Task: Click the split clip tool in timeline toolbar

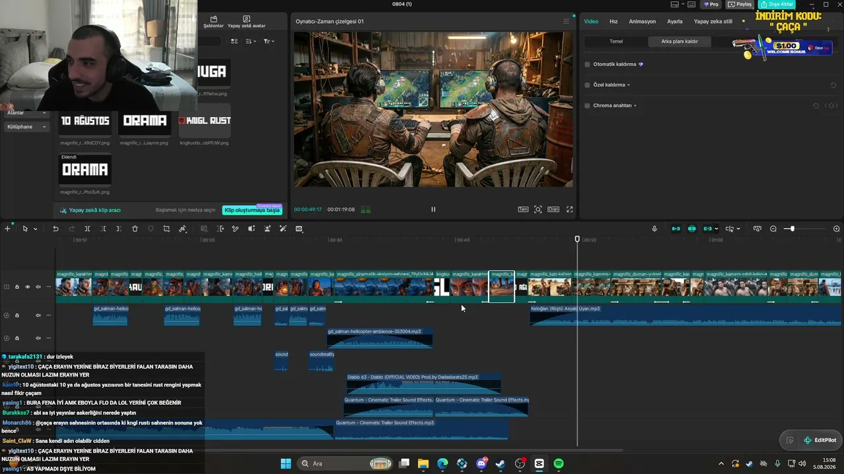Action: 87,229
